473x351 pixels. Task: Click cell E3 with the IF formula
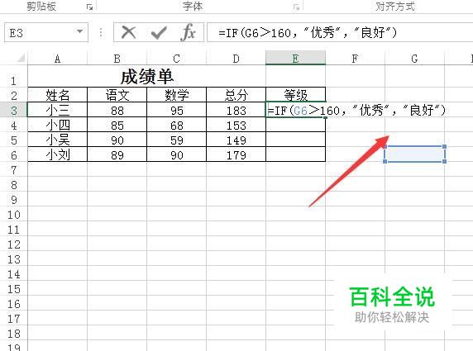coord(295,110)
